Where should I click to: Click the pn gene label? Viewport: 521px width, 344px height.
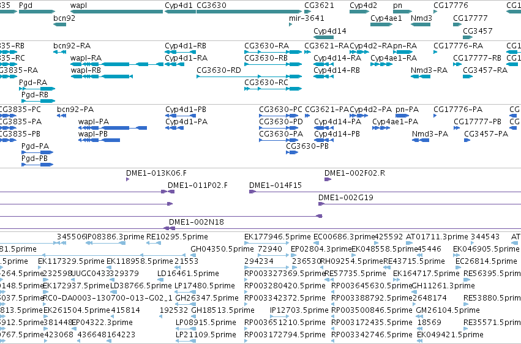[x=397, y=6]
